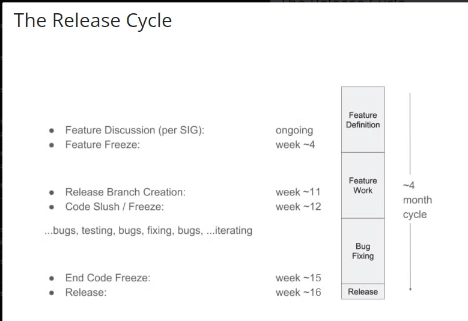Click the Release bullet text
Screen dimensions: 468x321
tap(86, 292)
